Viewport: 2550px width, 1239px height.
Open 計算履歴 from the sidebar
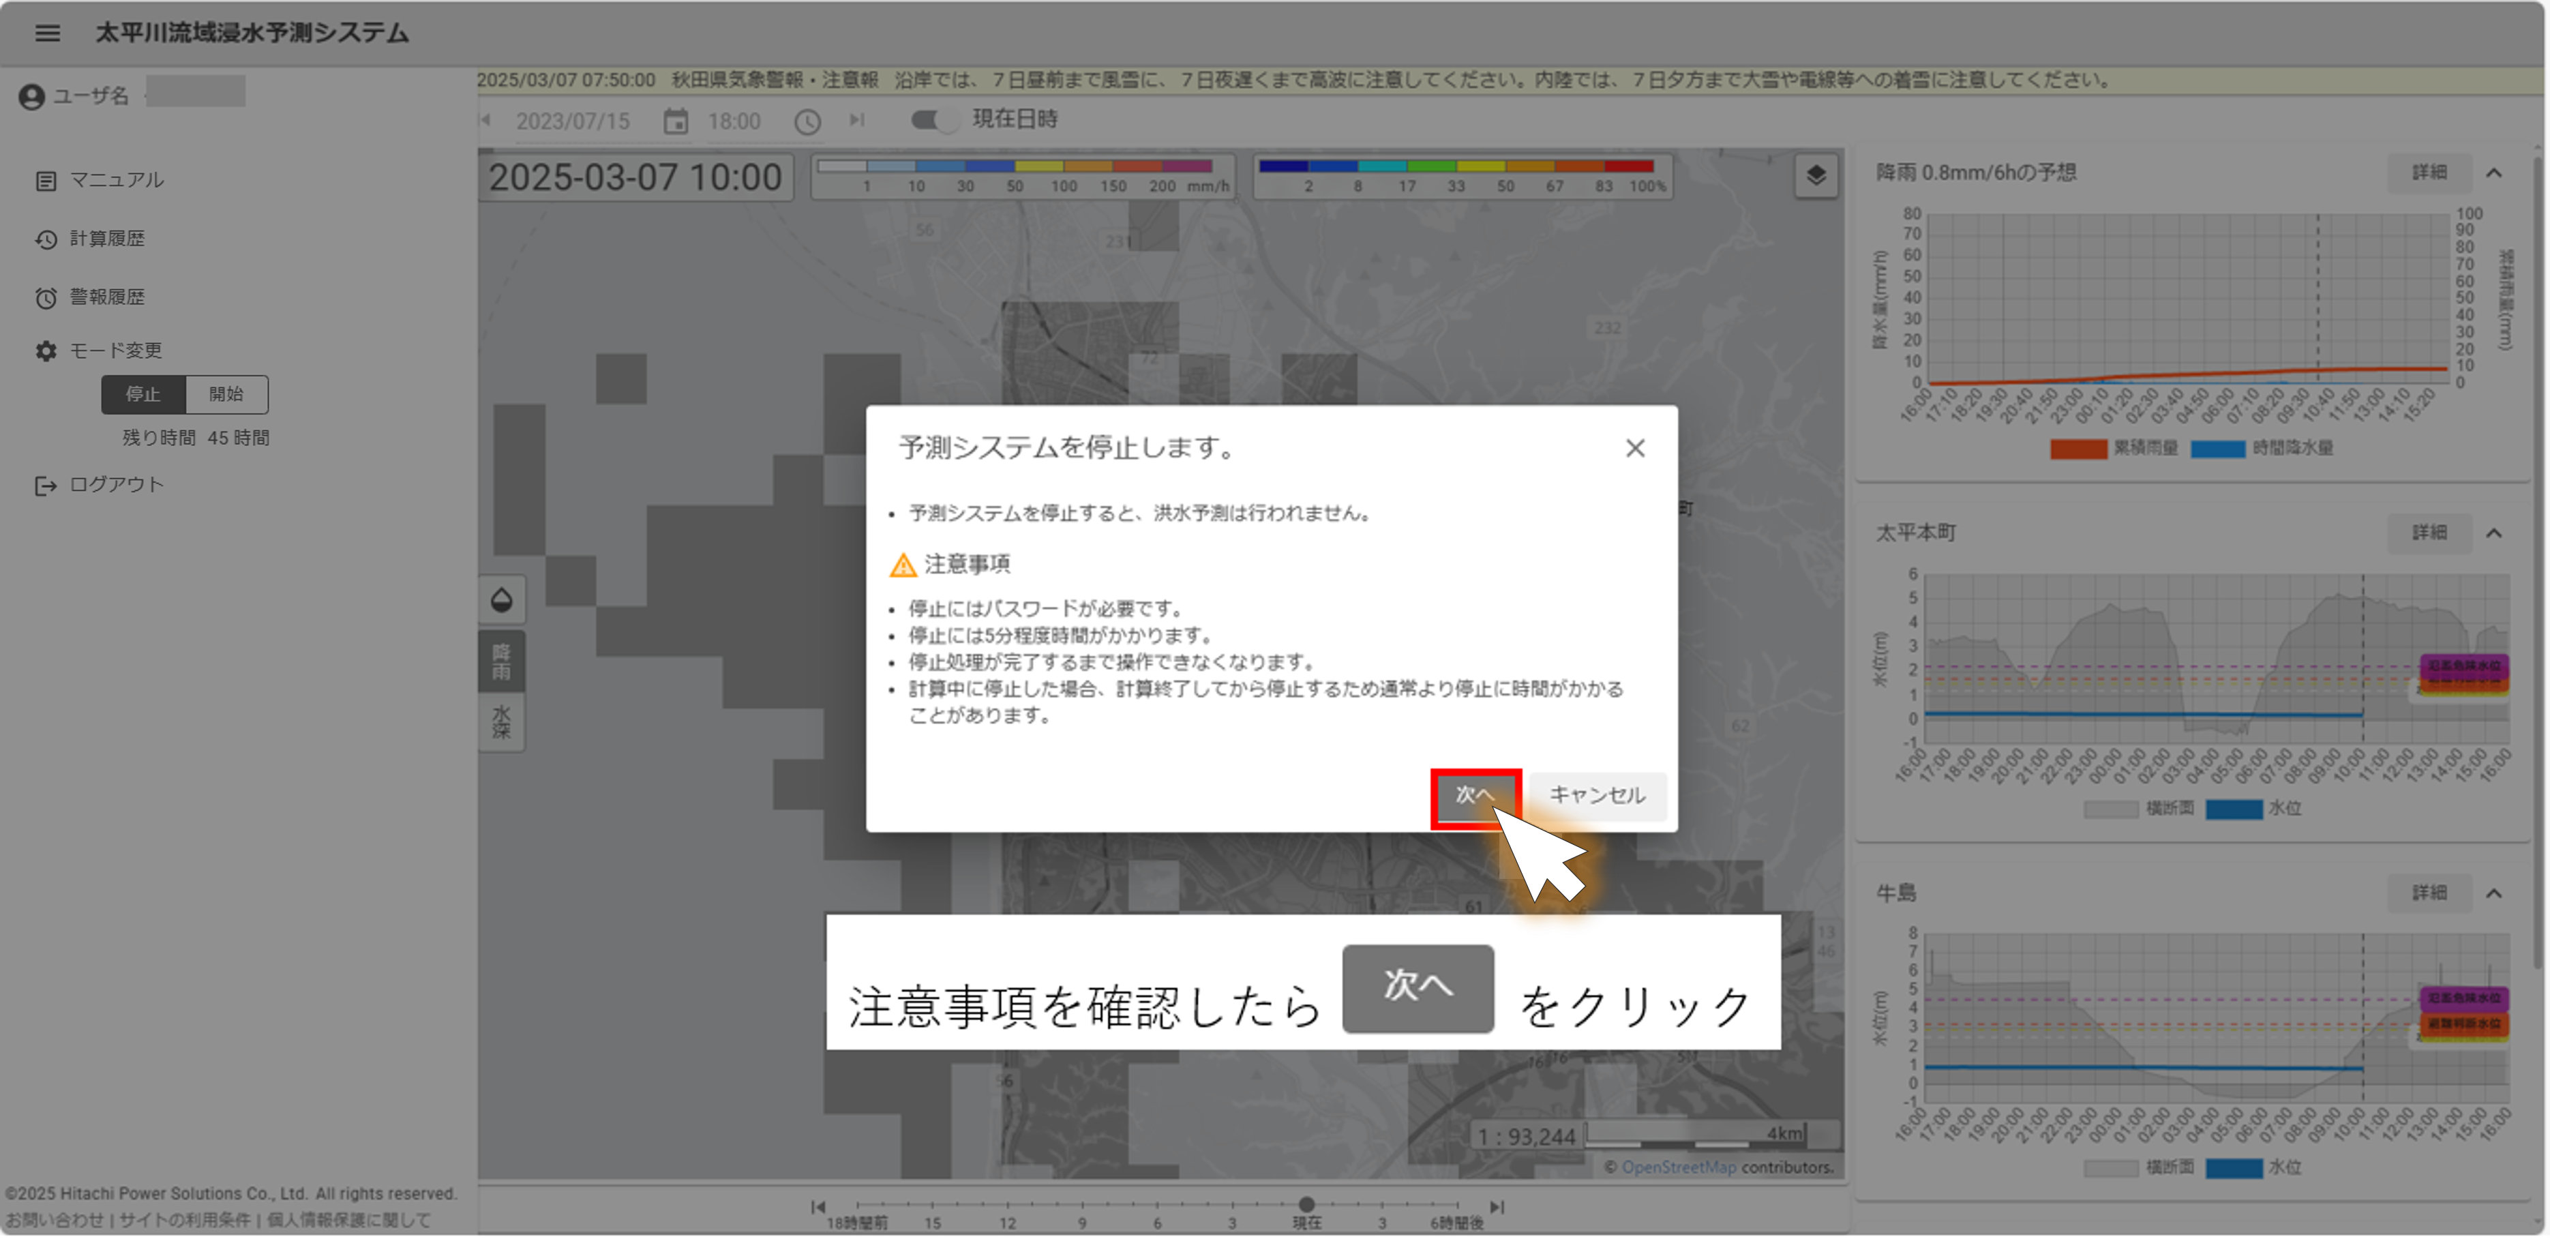[107, 239]
